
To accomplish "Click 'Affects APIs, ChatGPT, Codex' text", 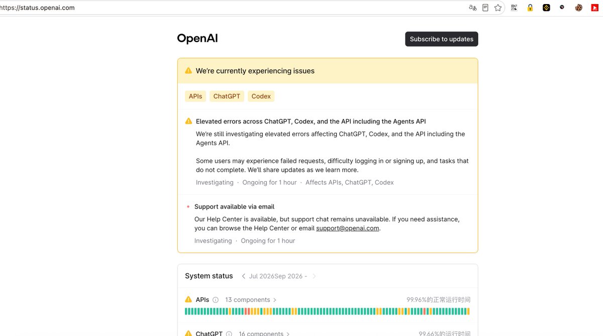I will click(350, 182).
